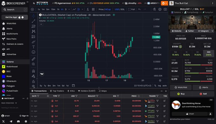
Task: Add BULLCAT to Watchlist
Action: point(181,87)
